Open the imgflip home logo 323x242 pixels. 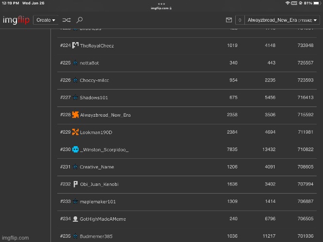16,20
